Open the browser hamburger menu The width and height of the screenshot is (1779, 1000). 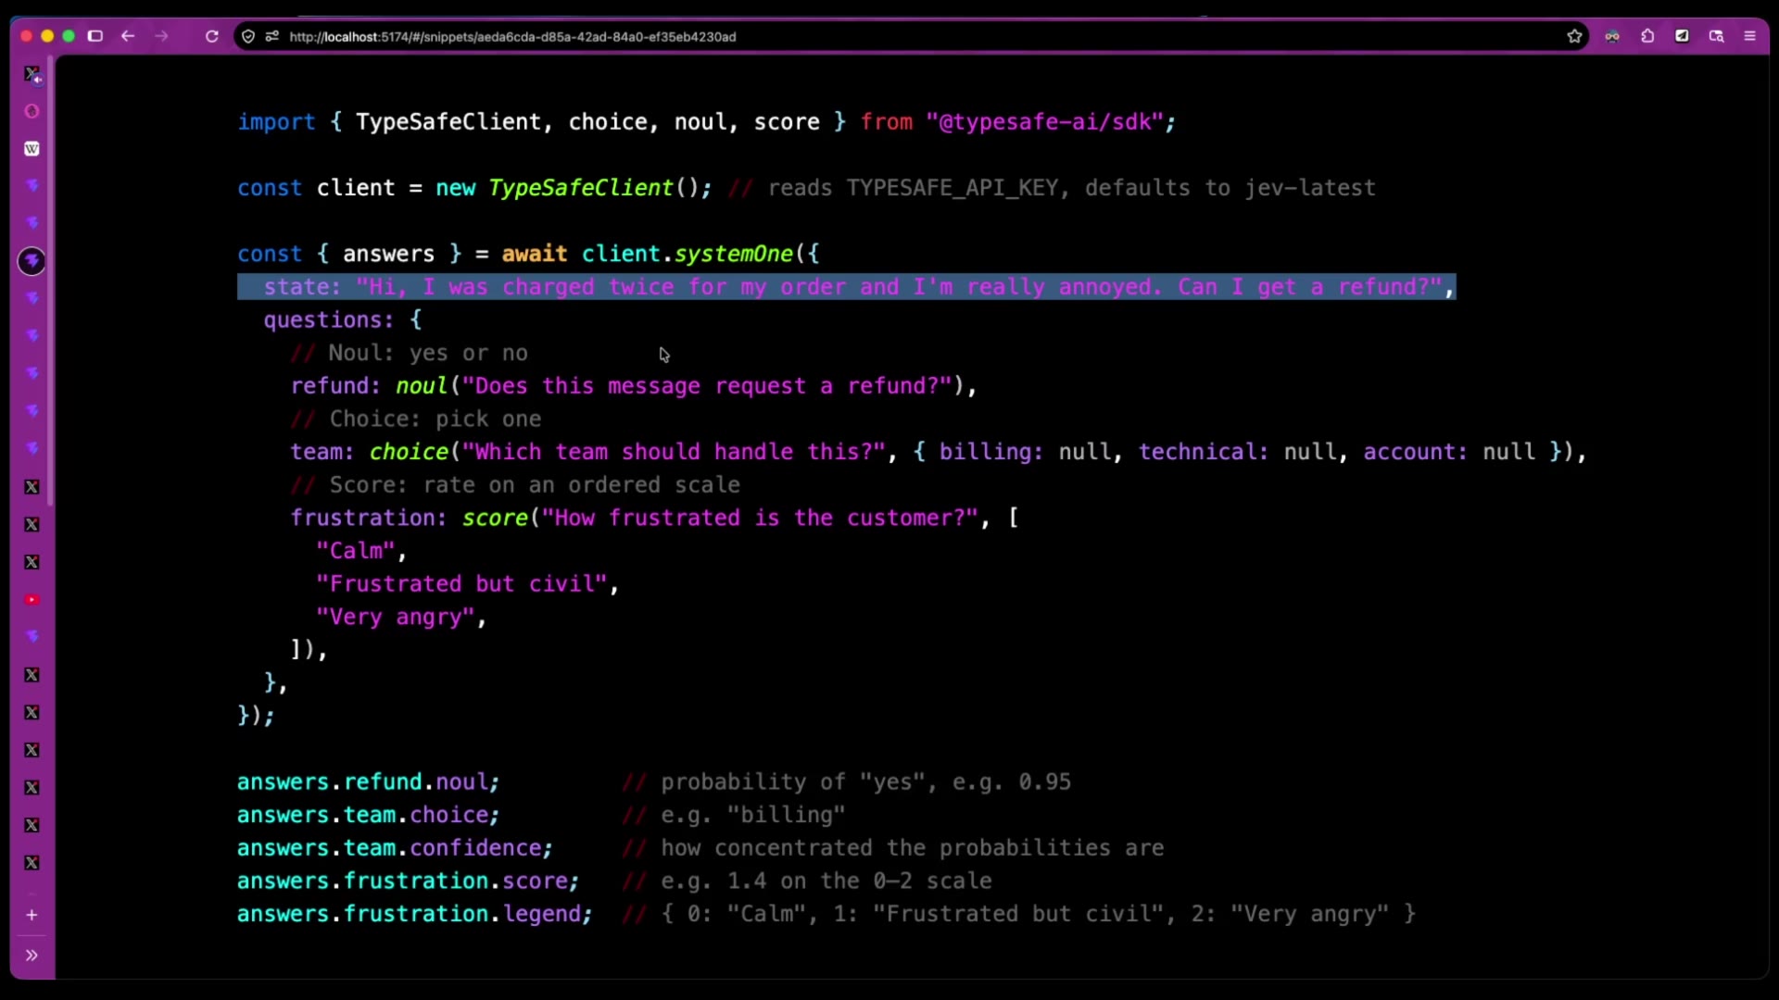click(1750, 36)
